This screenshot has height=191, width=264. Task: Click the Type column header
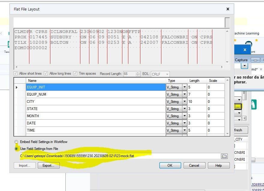pyautogui.click(x=176, y=81)
